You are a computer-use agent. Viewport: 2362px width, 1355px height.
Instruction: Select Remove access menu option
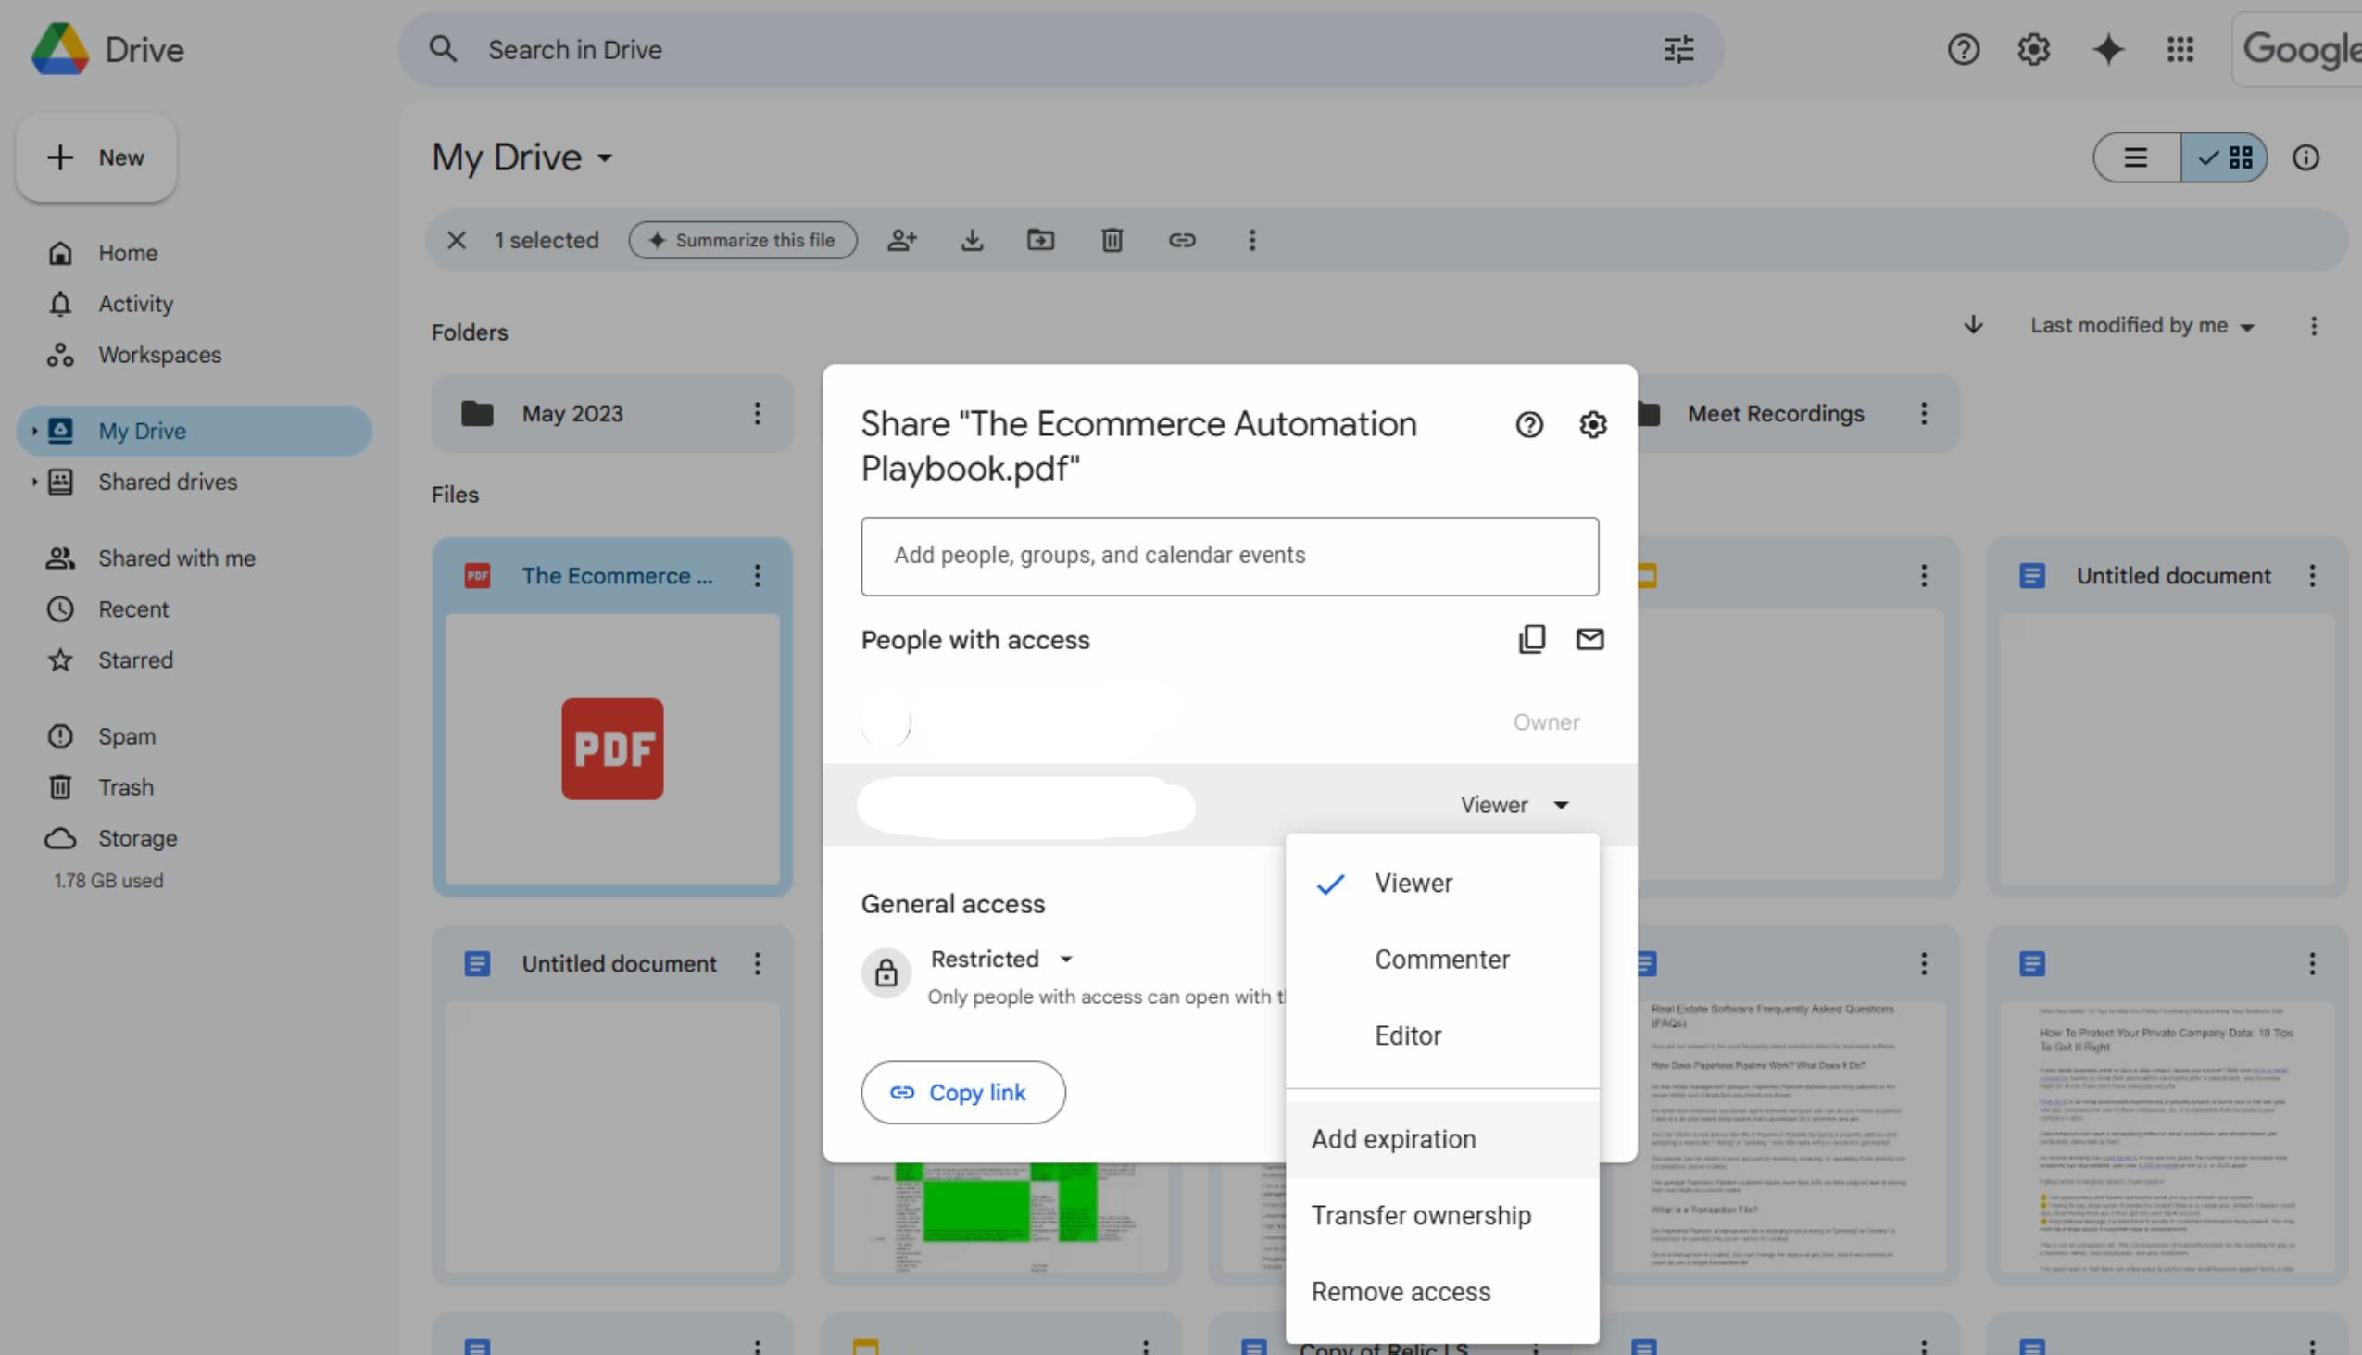point(1400,1292)
